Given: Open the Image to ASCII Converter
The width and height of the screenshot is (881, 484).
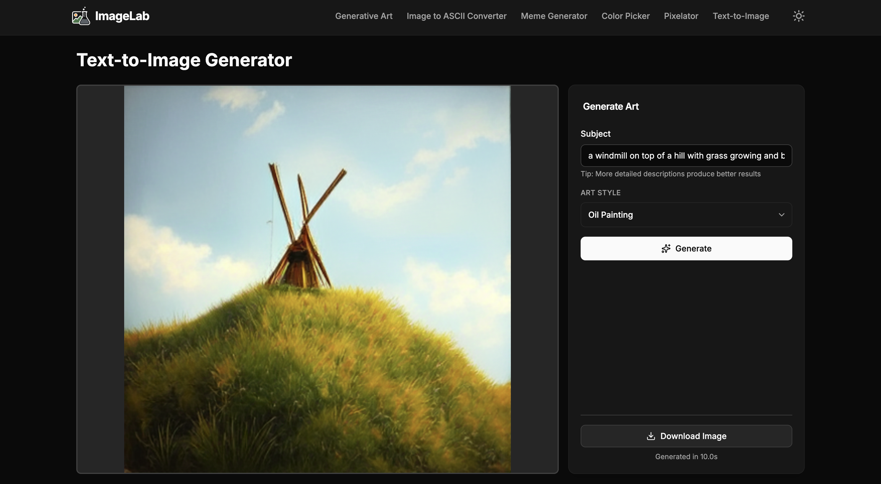Looking at the screenshot, I should (457, 16).
